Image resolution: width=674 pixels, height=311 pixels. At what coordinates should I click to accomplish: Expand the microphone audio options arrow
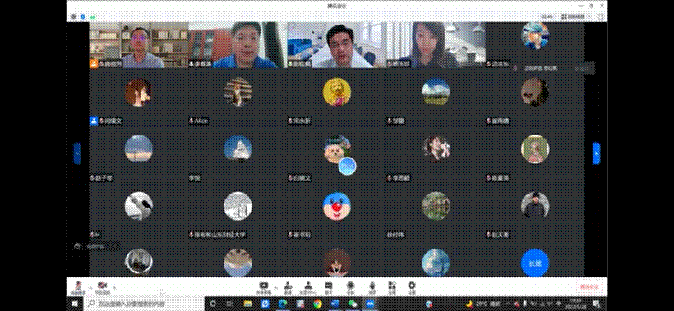pos(90,287)
